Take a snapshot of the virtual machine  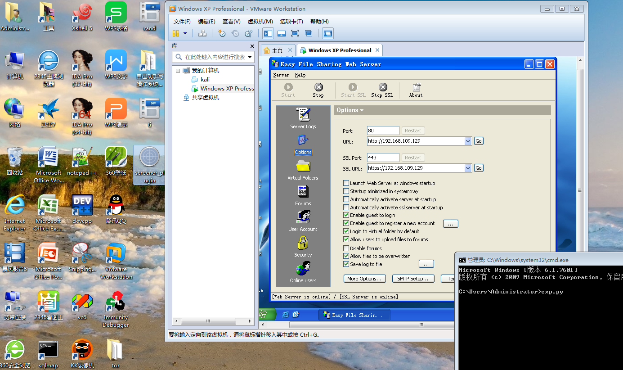(222, 33)
